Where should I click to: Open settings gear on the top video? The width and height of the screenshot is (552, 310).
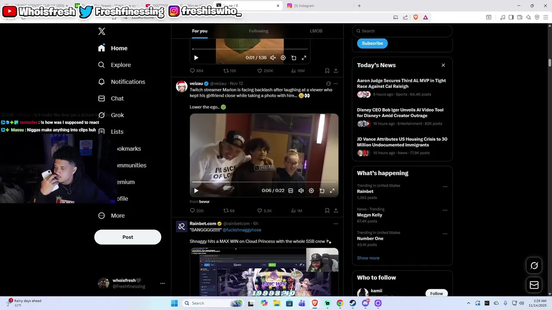click(283, 58)
